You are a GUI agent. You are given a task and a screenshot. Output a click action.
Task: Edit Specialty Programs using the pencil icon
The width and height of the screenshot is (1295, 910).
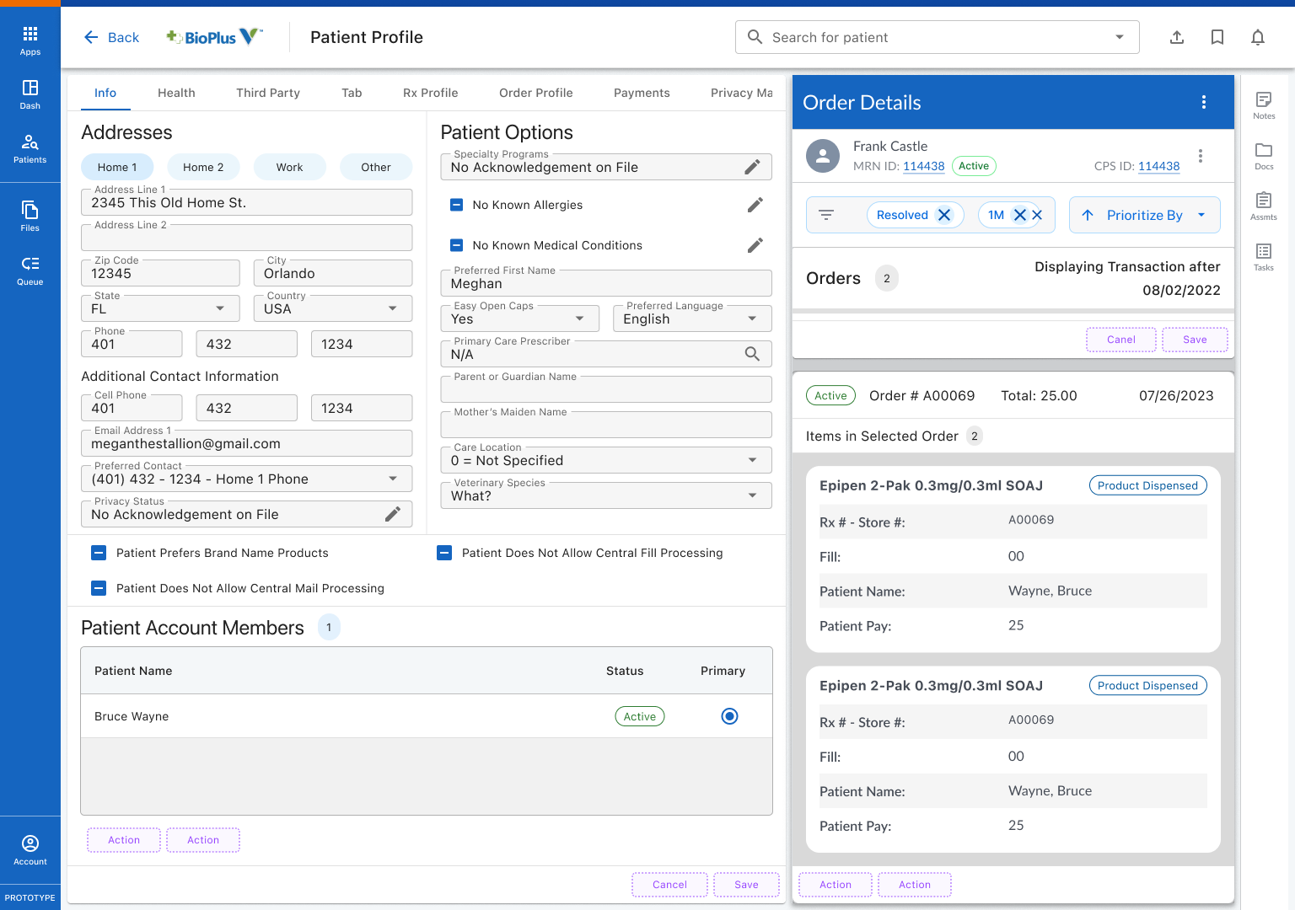(x=752, y=167)
